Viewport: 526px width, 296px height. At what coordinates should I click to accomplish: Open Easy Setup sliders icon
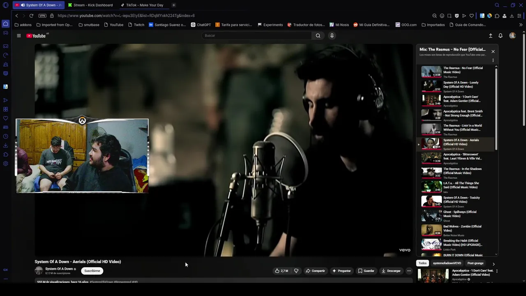point(519,16)
